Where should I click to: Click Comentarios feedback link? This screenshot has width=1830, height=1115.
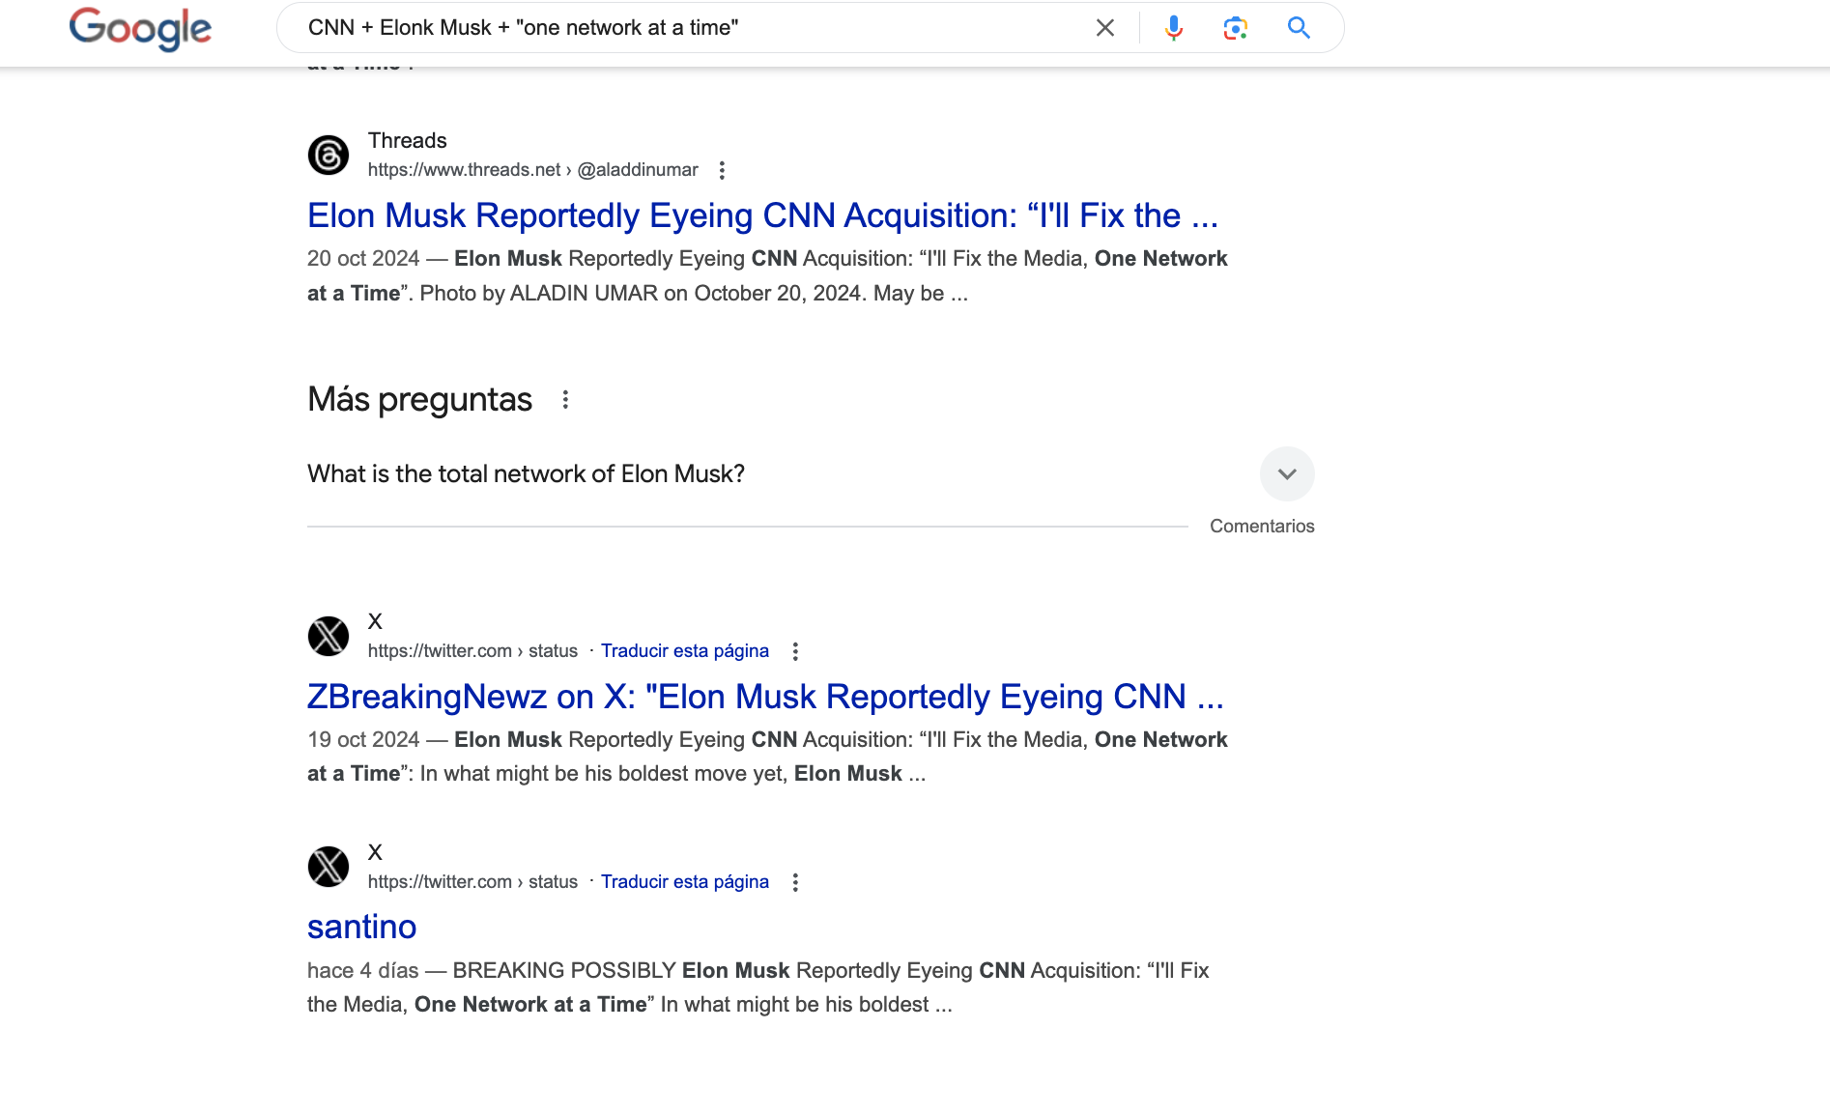point(1262,526)
